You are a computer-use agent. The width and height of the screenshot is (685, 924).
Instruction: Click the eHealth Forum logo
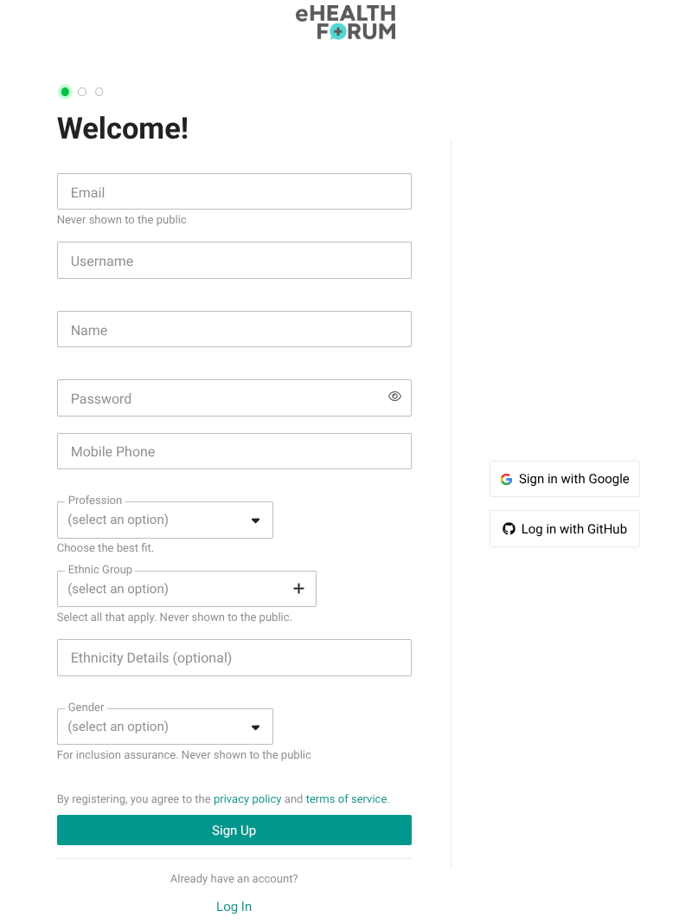tap(345, 23)
